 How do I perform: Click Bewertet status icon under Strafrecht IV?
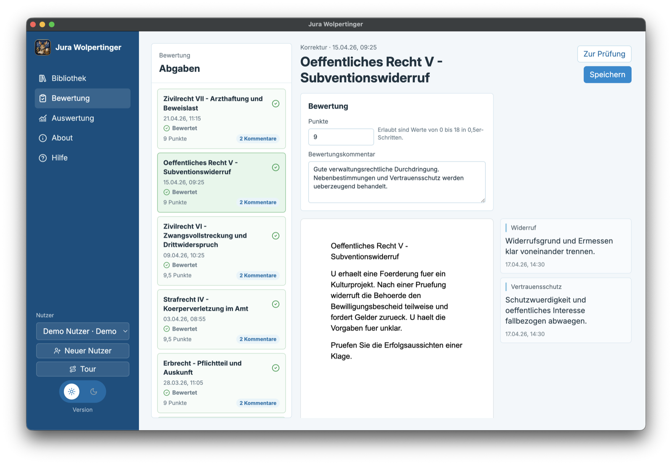[167, 329]
